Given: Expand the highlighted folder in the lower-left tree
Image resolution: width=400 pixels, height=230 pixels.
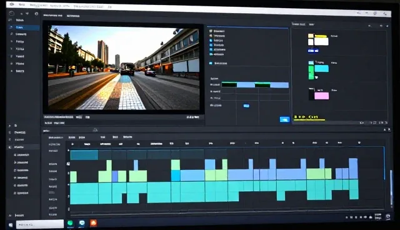Looking at the screenshot, I should point(10,147).
